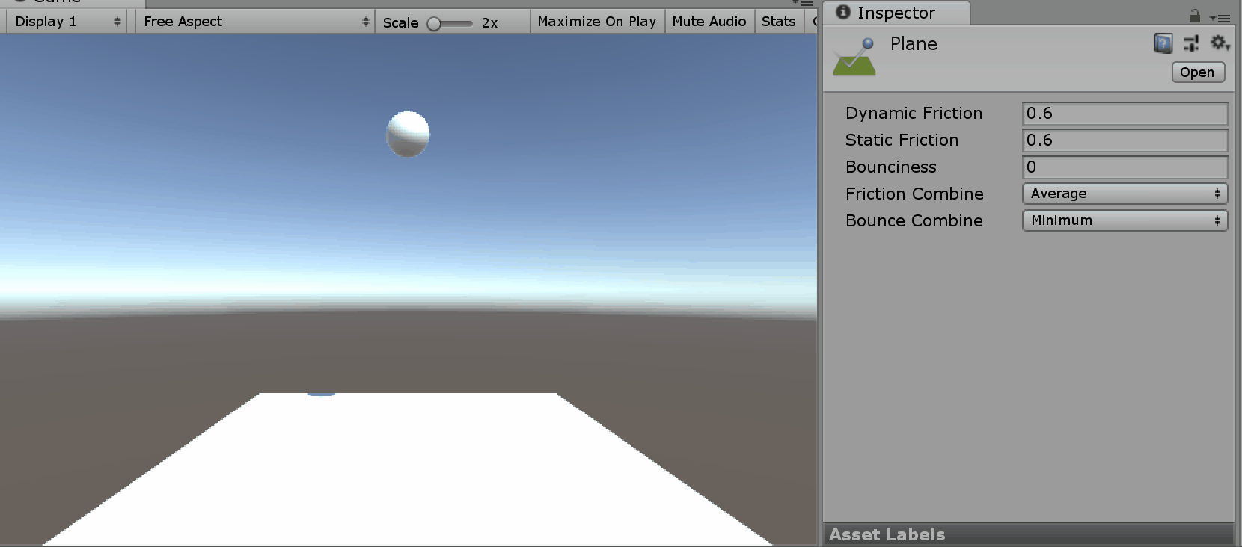The height and width of the screenshot is (547, 1242).
Task: Click the Plane physic material asset icon
Action: click(854, 57)
